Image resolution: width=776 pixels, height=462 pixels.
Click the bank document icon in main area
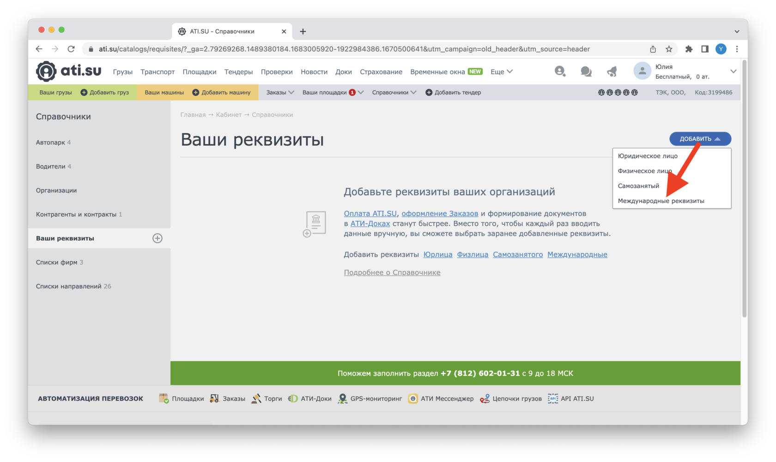[315, 224]
